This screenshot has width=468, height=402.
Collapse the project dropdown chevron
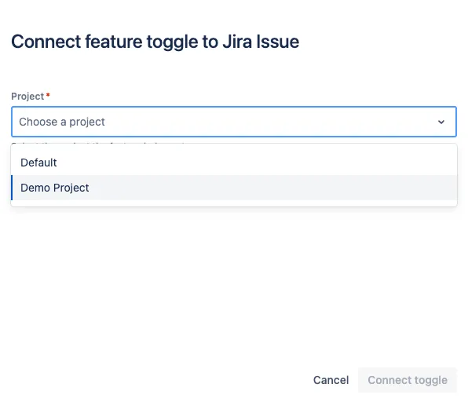tap(441, 122)
